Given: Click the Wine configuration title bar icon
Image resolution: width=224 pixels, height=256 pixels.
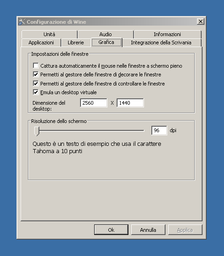Looking at the screenshot, I should pos(21,22).
